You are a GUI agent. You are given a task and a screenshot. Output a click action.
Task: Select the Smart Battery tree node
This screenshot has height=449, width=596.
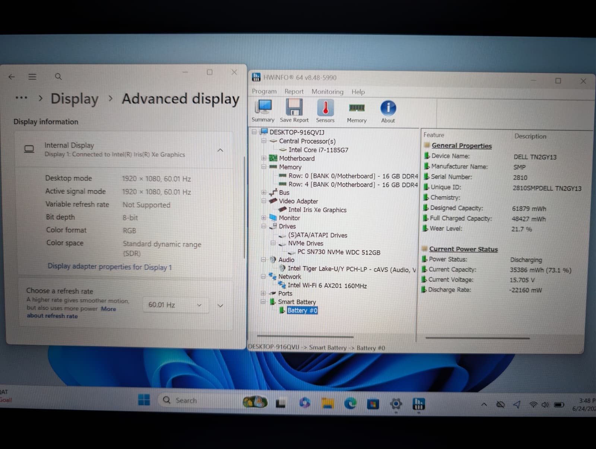[x=297, y=302]
